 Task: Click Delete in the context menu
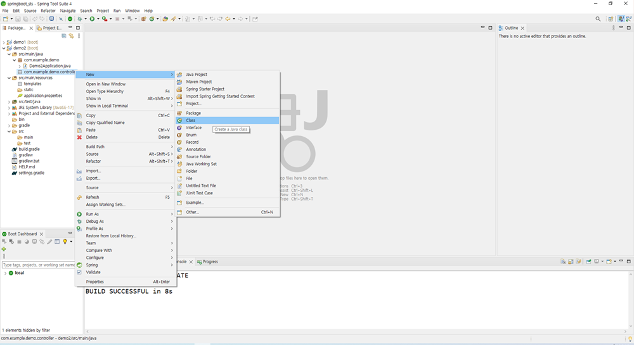125,137
